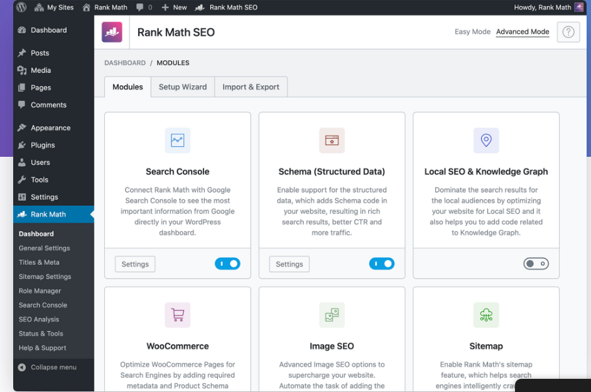Click the Search Console chart icon

pos(178,140)
